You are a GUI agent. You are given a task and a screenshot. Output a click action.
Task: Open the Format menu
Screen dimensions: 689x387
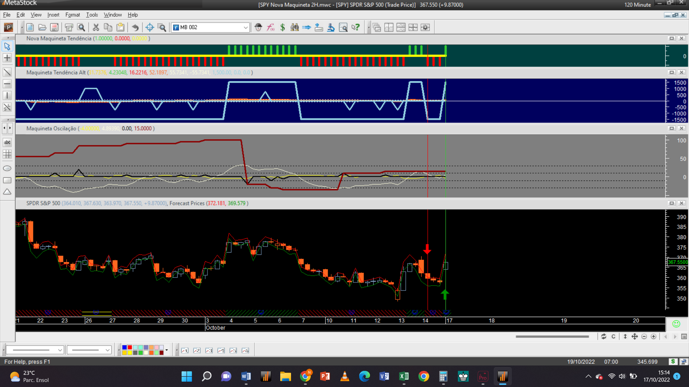tap(72, 15)
